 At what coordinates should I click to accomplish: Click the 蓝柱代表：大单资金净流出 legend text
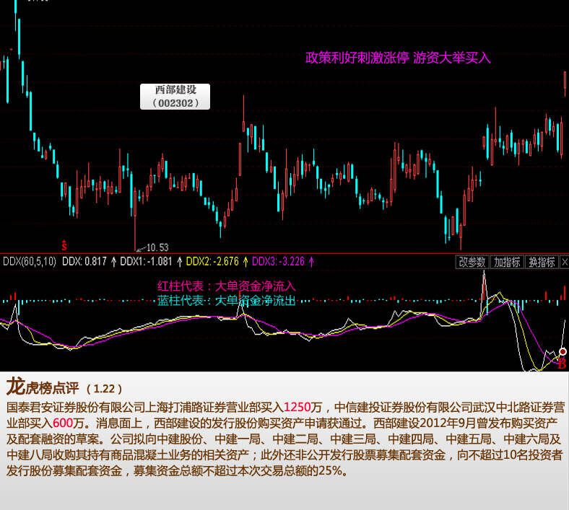(227, 301)
